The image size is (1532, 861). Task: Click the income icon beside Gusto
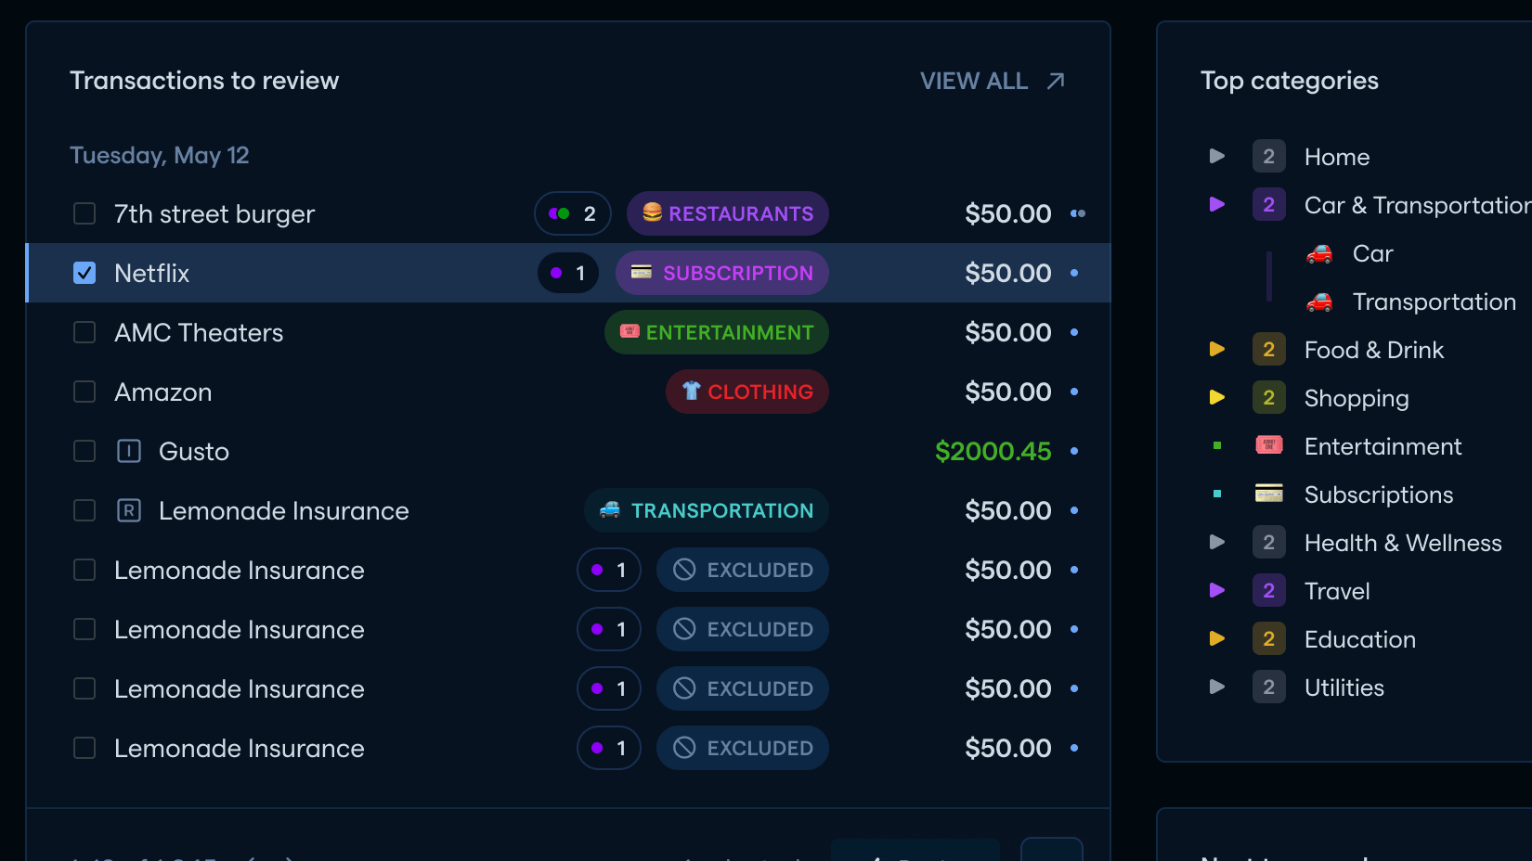coord(129,451)
